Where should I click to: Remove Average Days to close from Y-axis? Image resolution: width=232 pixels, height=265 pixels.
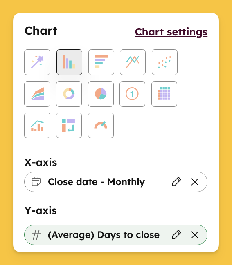(195, 235)
